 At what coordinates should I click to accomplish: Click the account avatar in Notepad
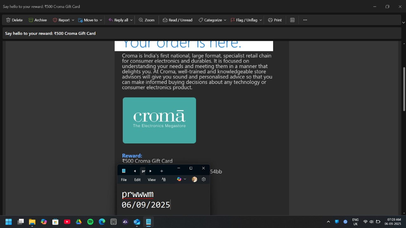click(194, 179)
